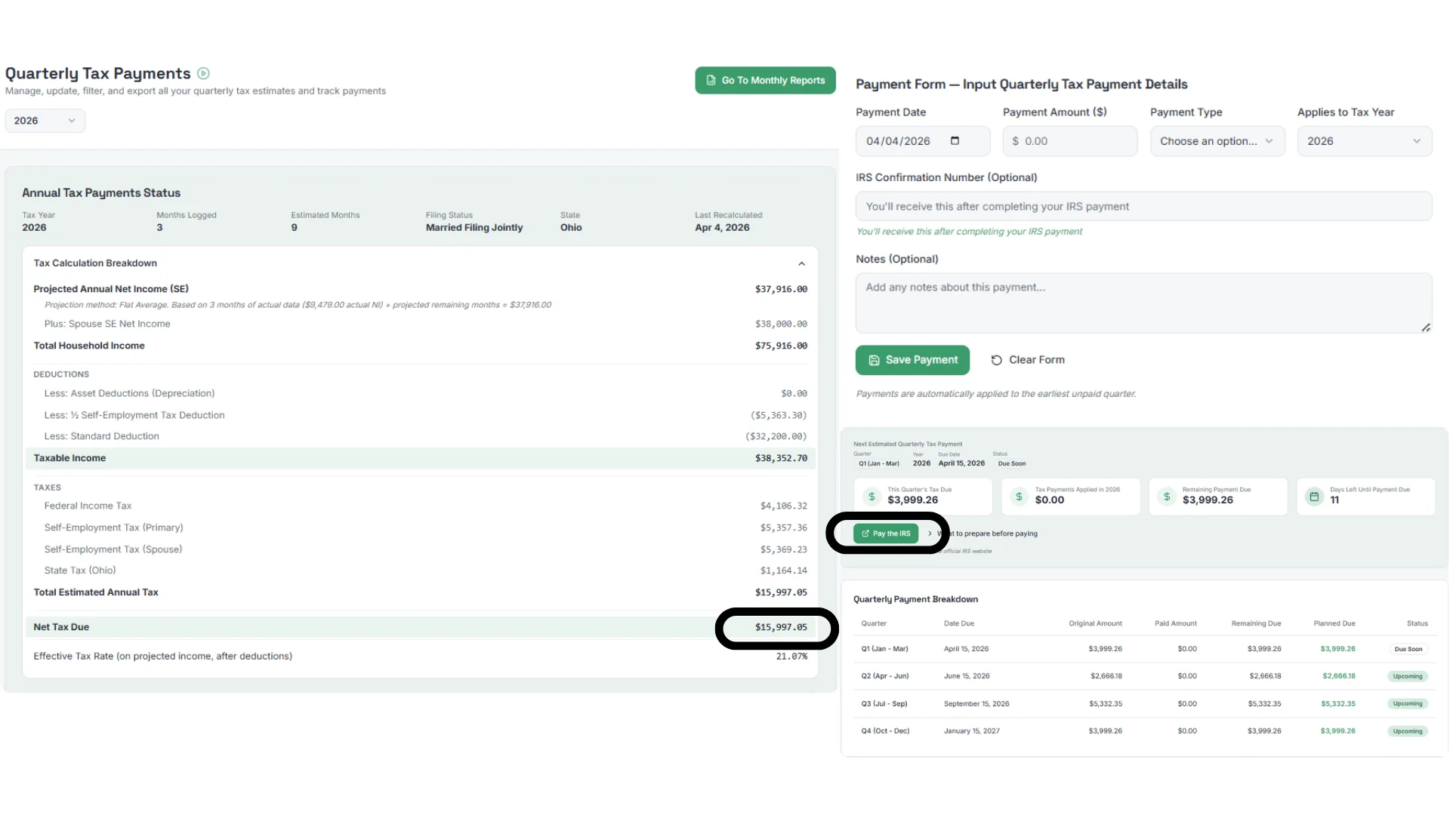
Task: Click the Effective Tax Rate value 21.07%
Action: pyautogui.click(x=791, y=657)
